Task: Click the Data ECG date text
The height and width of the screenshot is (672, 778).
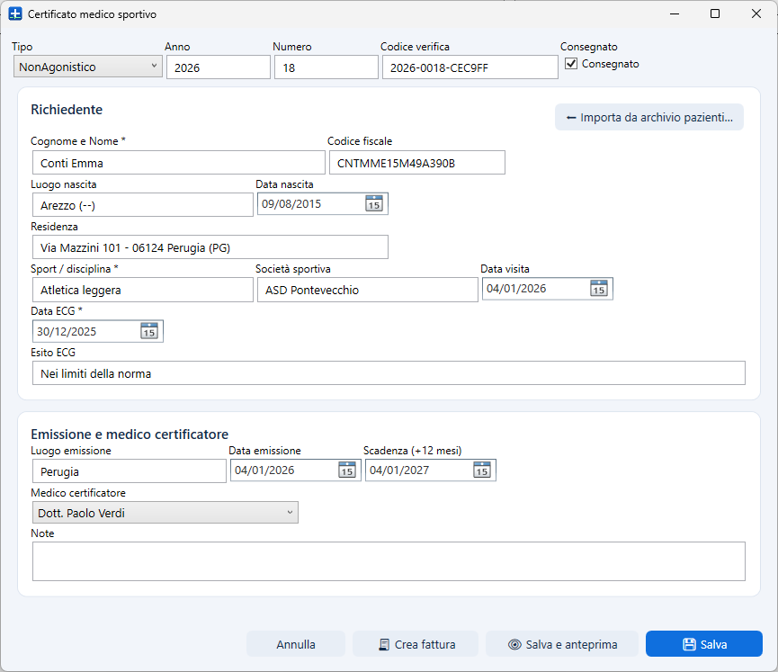Action: click(67, 332)
